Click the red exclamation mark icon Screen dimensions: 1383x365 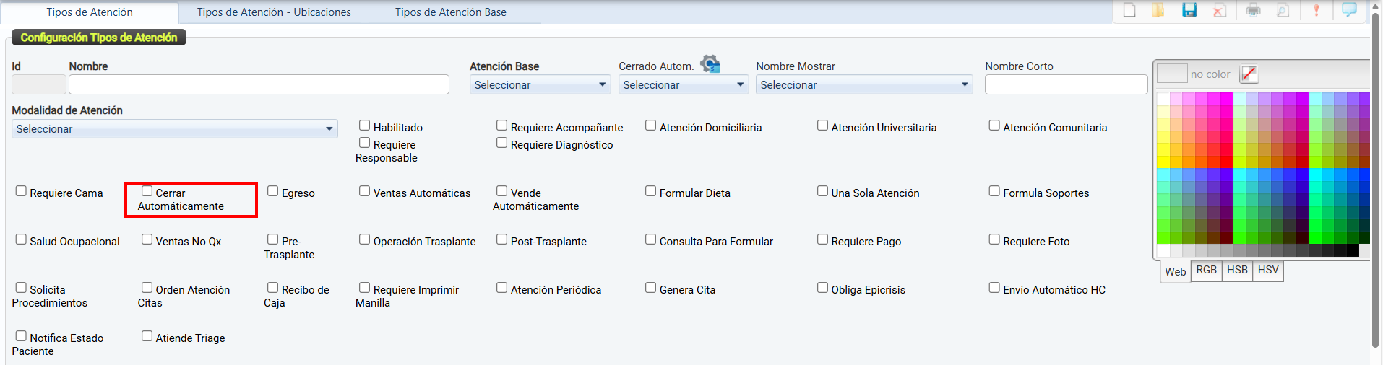click(1317, 10)
